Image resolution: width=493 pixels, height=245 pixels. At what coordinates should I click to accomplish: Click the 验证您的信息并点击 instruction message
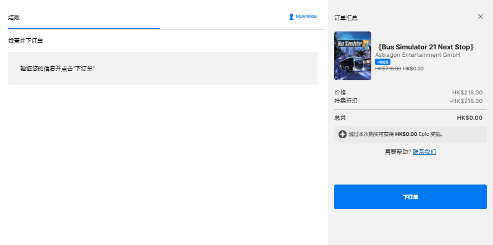(x=57, y=69)
